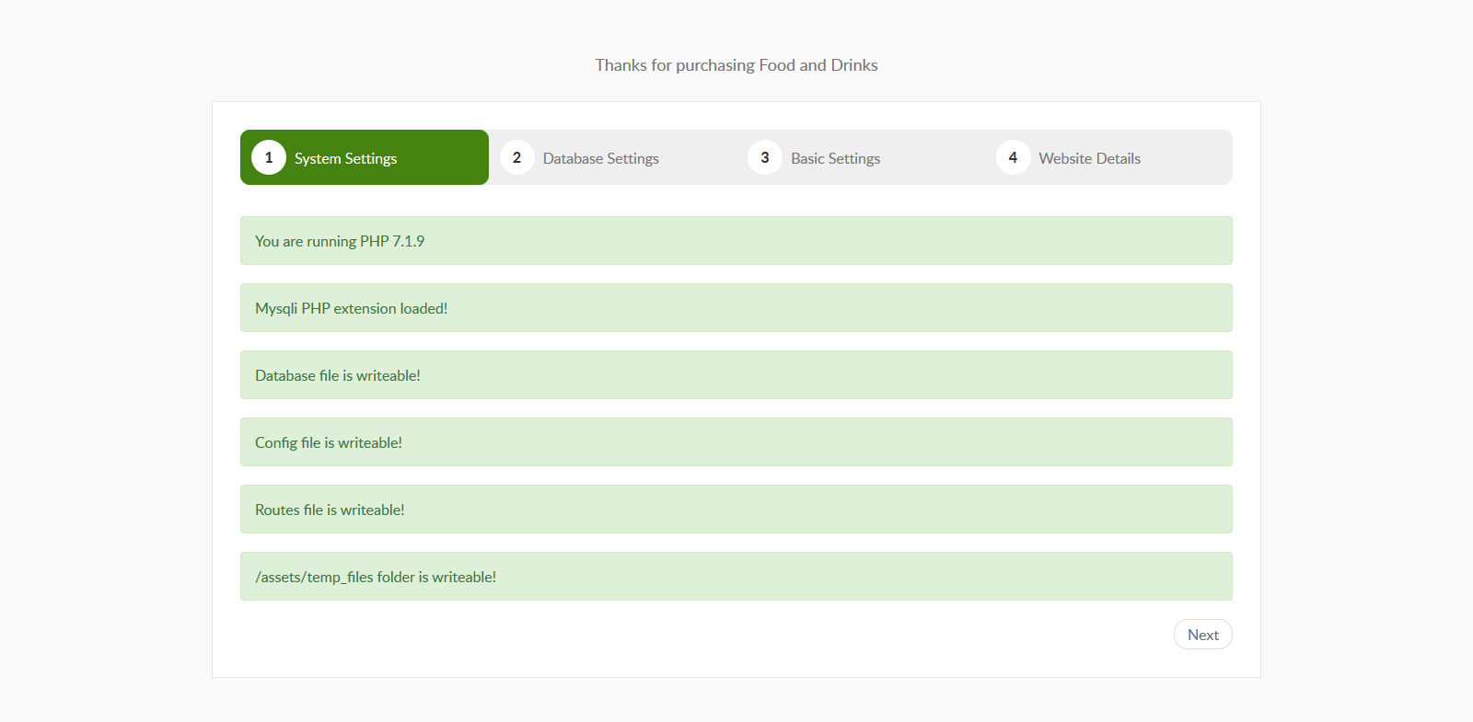The width and height of the screenshot is (1473, 722).
Task: Click the Basic Settings label text
Action: pyautogui.click(x=836, y=158)
